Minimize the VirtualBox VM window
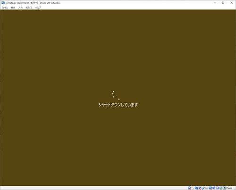 click(215, 3)
